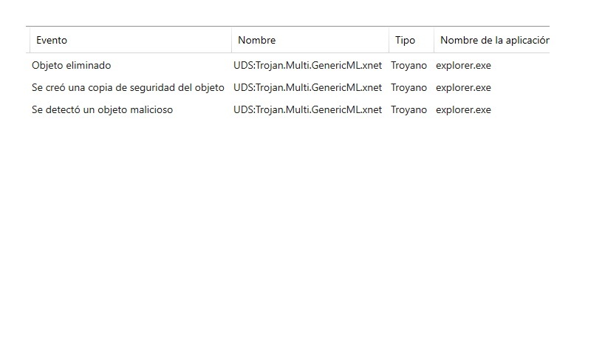Select 'Se detectó un objeto malicioso' event
Viewport: 605px width, 340px height.
click(x=102, y=110)
